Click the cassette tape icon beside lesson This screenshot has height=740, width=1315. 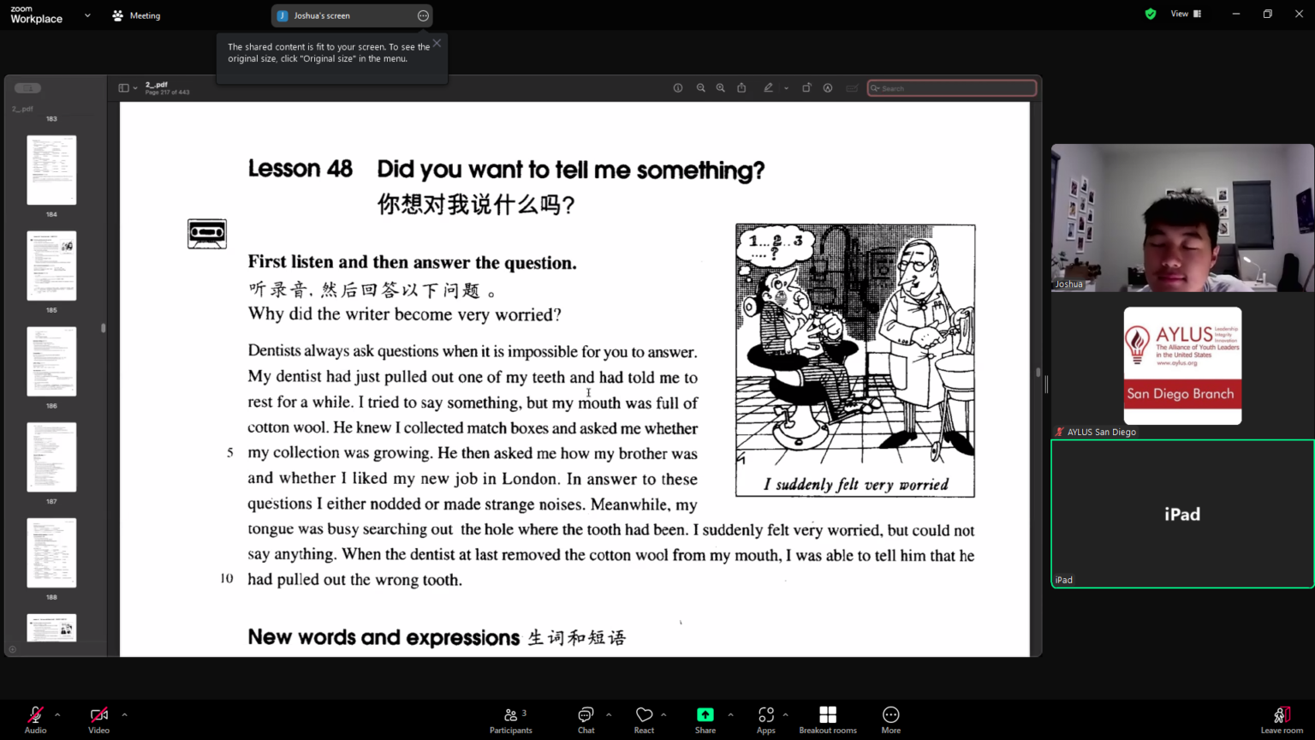pyautogui.click(x=207, y=234)
